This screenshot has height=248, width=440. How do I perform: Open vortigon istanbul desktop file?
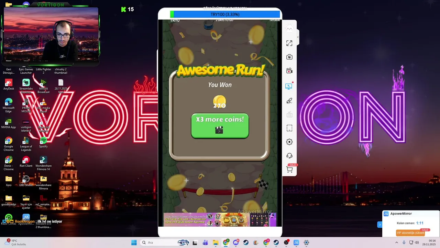point(26,125)
